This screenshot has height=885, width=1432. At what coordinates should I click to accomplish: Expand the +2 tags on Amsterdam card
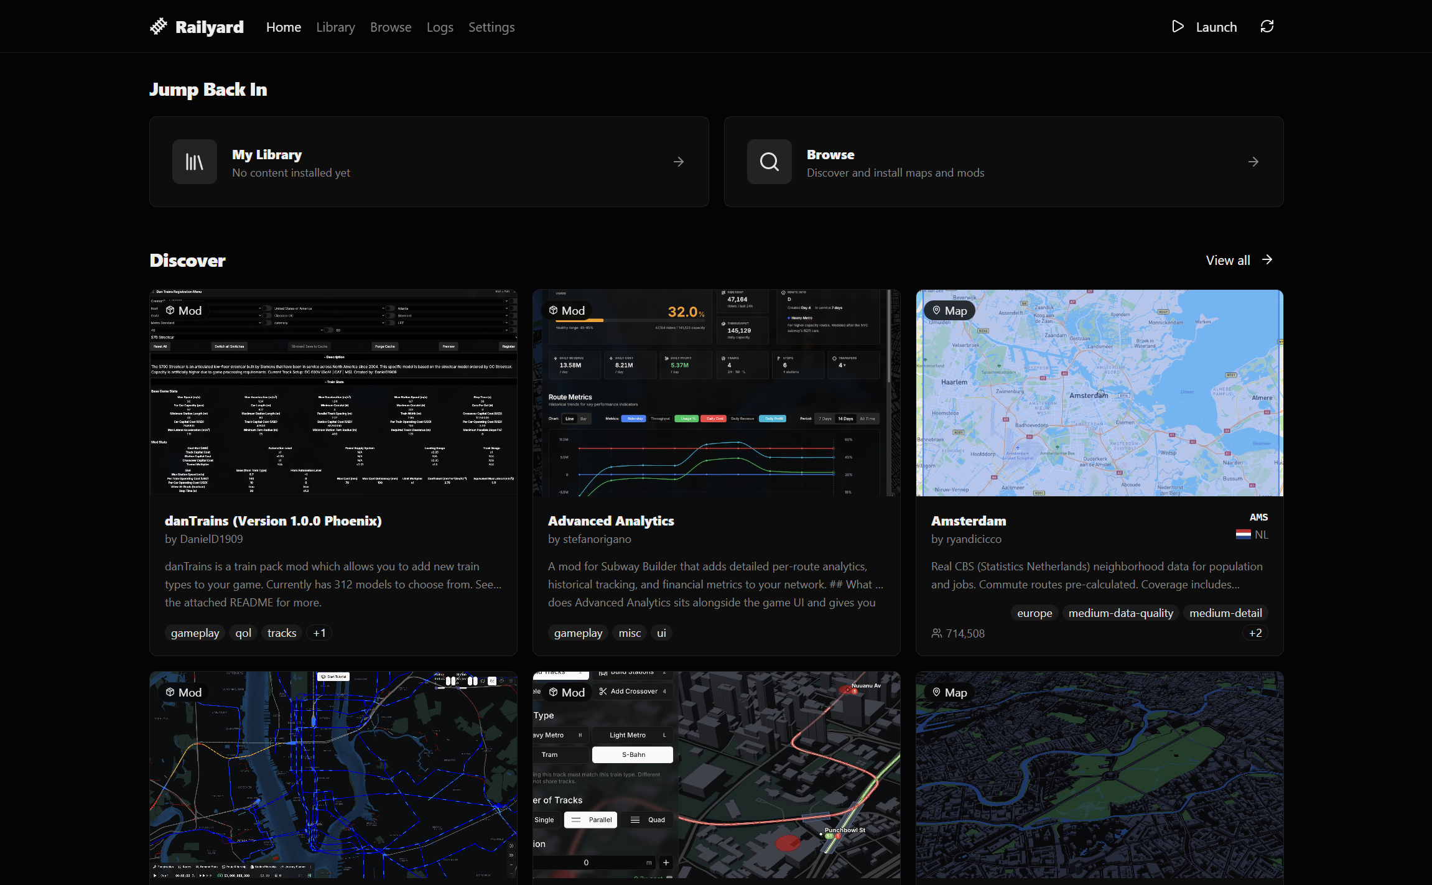1255,633
